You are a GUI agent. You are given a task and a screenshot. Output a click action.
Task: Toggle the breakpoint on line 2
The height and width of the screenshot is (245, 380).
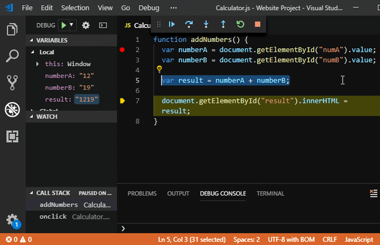click(x=122, y=50)
